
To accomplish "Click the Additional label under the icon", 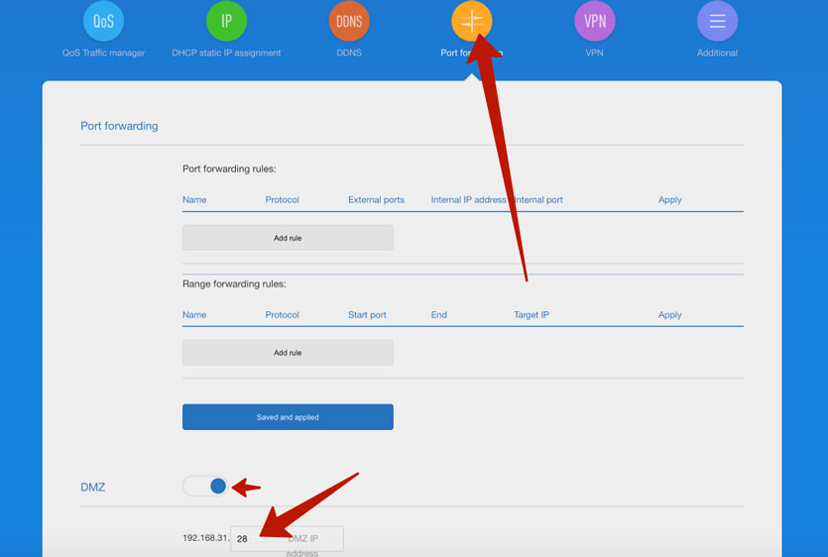I will [717, 53].
